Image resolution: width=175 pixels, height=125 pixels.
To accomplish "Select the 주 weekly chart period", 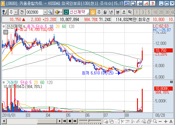I will tap(99, 12).
